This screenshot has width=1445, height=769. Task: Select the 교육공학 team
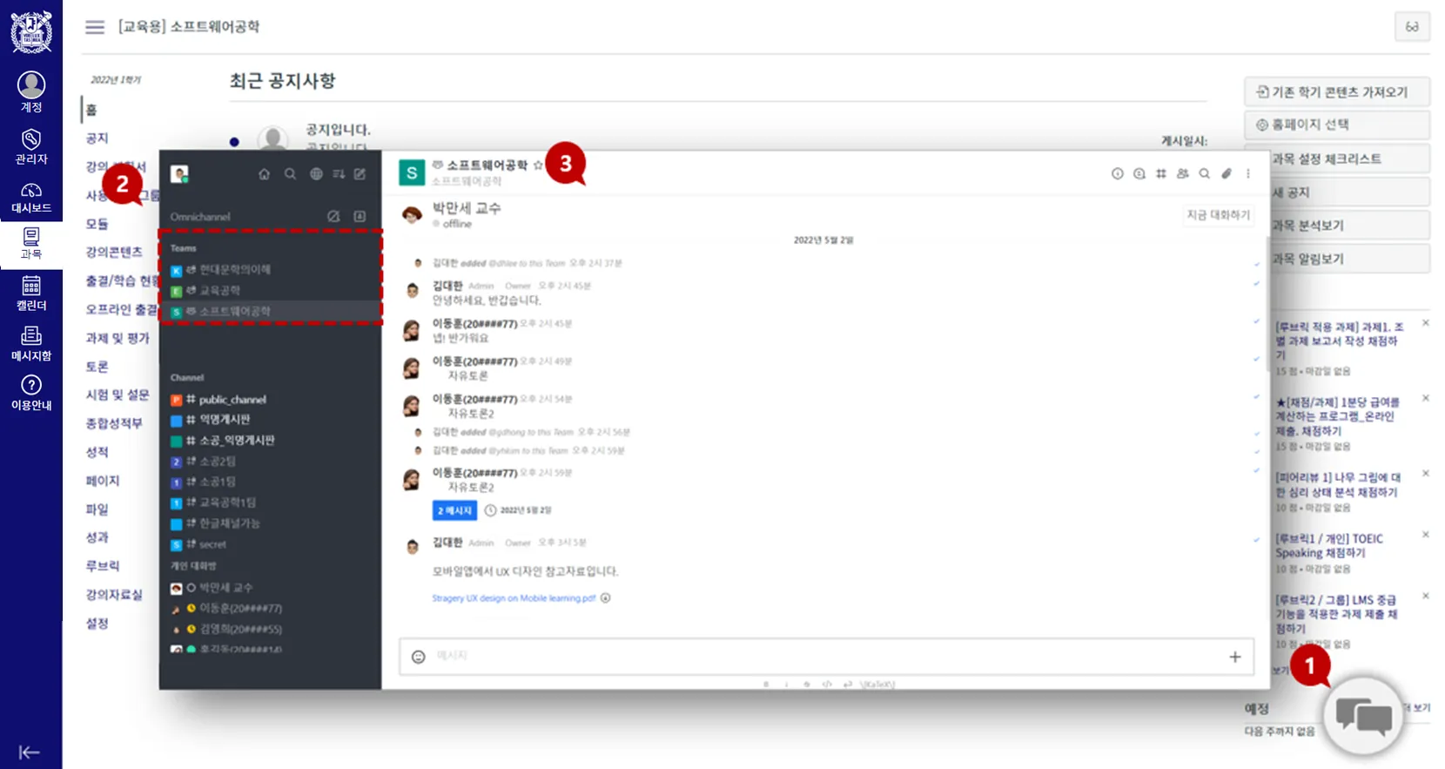click(x=270, y=291)
